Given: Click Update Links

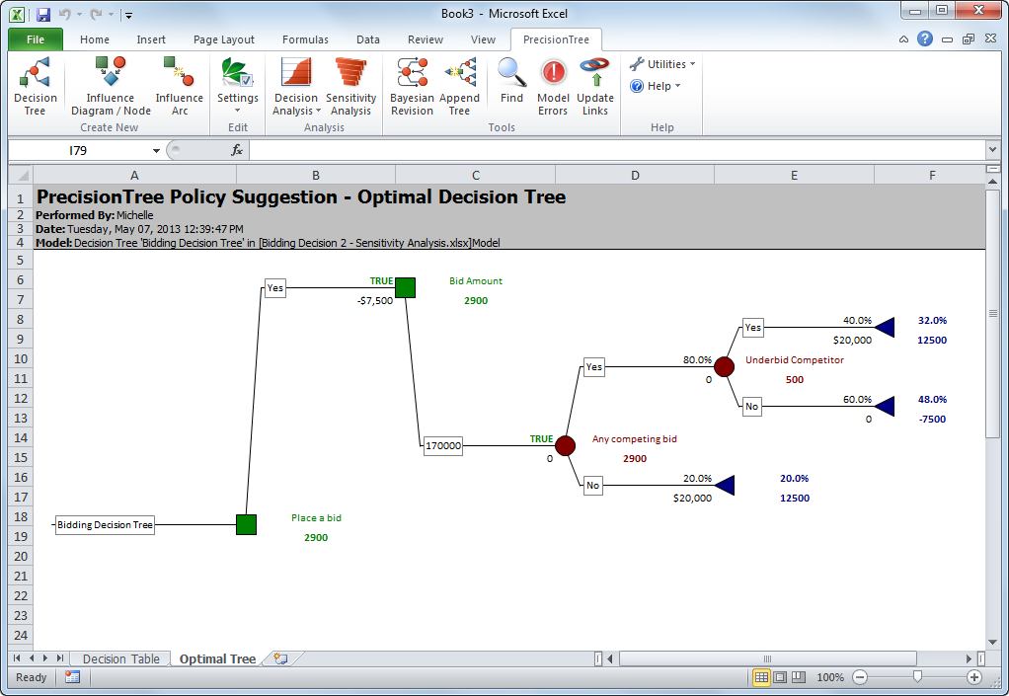Looking at the screenshot, I should [x=595, y=86].
